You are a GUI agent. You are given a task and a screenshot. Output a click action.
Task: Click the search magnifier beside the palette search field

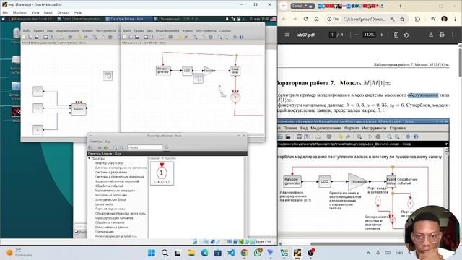pos(167,147)
